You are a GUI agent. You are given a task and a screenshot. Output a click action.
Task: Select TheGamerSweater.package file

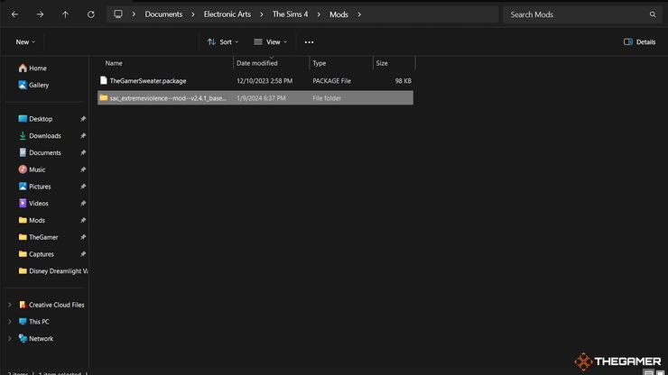(255, 81)
